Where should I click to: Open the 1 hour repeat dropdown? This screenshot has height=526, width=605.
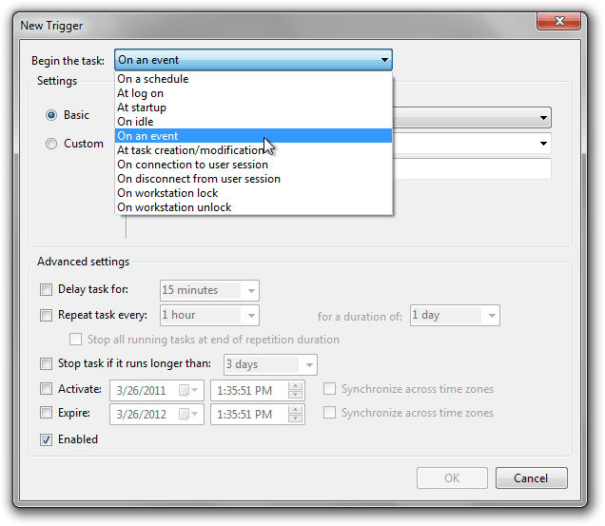(x=209, y=315)
